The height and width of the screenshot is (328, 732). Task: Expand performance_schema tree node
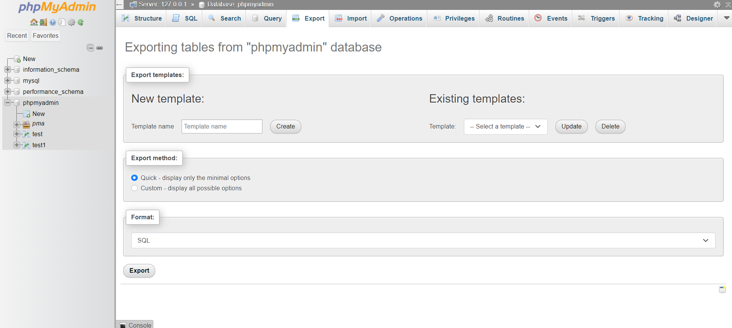click(8, 92)
